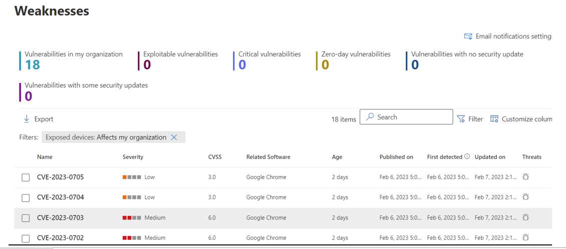The width and height of the screenshot is (566, 249).
Task: Click the Age column header
Action: coord(337,157)
